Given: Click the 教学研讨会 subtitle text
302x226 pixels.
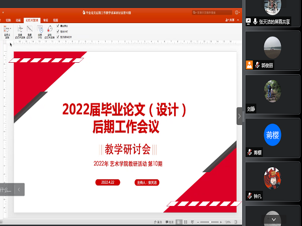Looking at the screenshot, I should click(128, 149).
